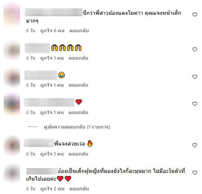The height and width of the screenshot is (194, 202).
Task: Reply to the พี่แจงสวยเว่อ comment
Action: pyautogui.click(x=78, y=154)
